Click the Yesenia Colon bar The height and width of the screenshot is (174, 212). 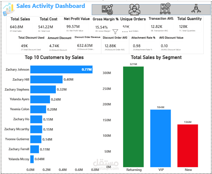coord(38,109)
